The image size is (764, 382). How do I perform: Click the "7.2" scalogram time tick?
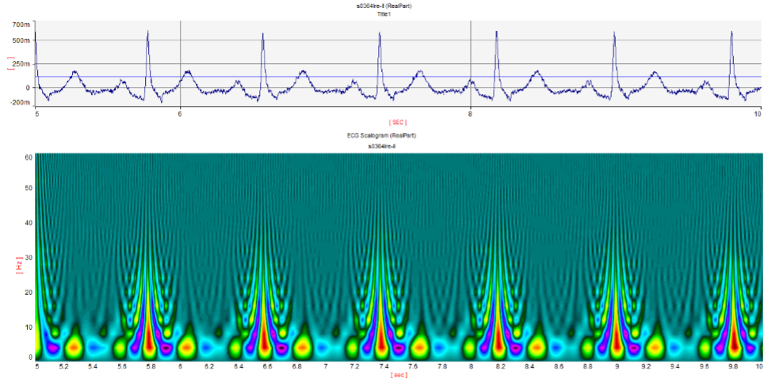[x=354, y=366]
